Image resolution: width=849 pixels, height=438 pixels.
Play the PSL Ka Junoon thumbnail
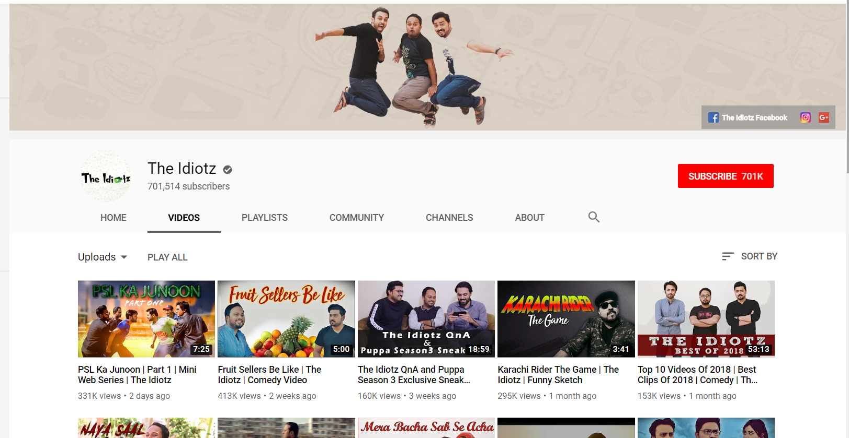146,319
